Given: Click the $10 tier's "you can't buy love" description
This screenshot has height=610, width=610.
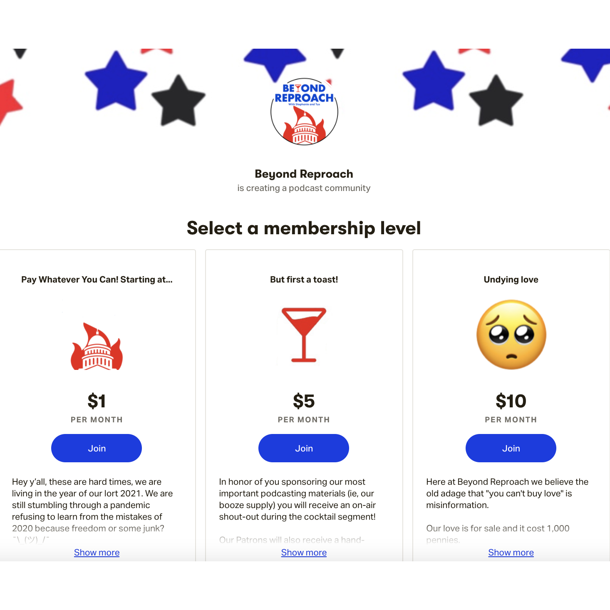Looking at the screenshot, I should click(507, 493).
